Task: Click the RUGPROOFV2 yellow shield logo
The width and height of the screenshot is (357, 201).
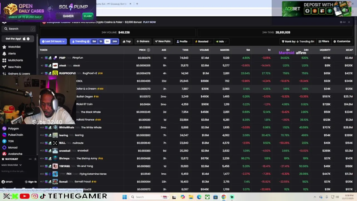Action: pyautogui.click(x=55, y=73)
